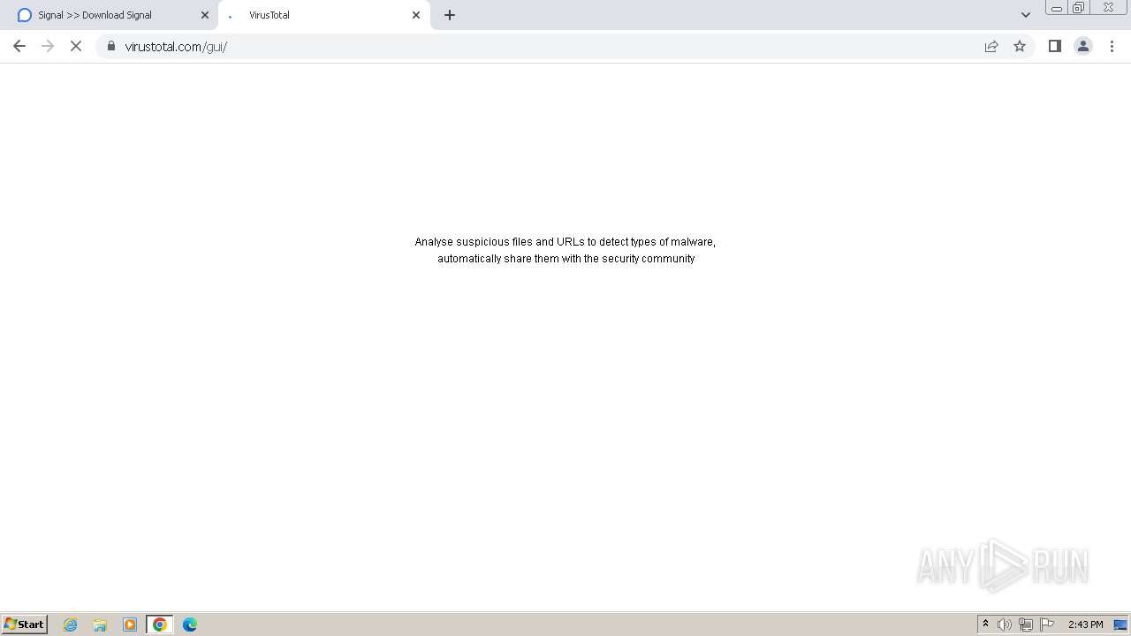Show hidden system tray icons
The height and width of the screenshot is (636, 1131).
click(986, 625)
